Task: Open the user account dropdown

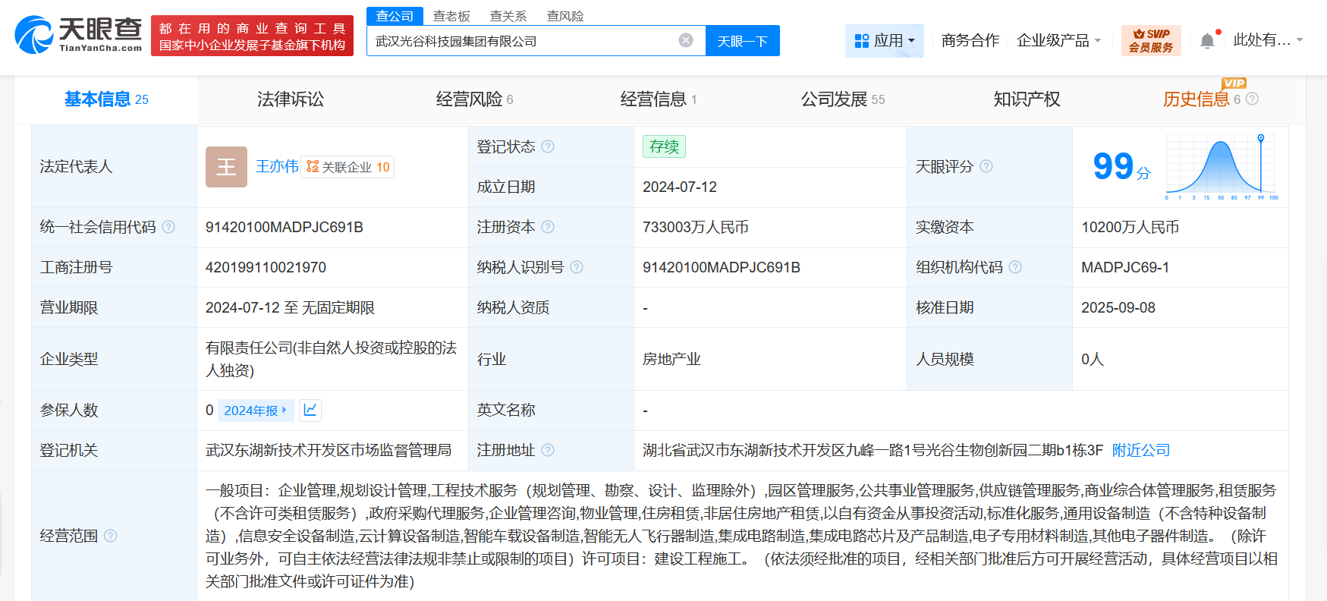Action: (1267, 40)
